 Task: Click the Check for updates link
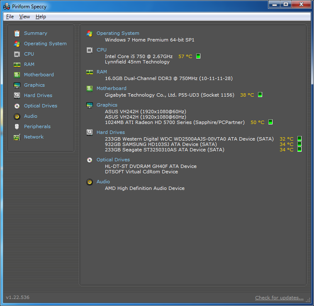tap(279, 298)
